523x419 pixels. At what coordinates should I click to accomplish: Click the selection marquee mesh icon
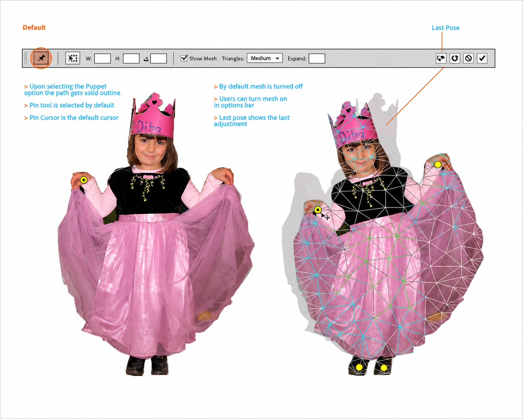[x=73, y=58]
